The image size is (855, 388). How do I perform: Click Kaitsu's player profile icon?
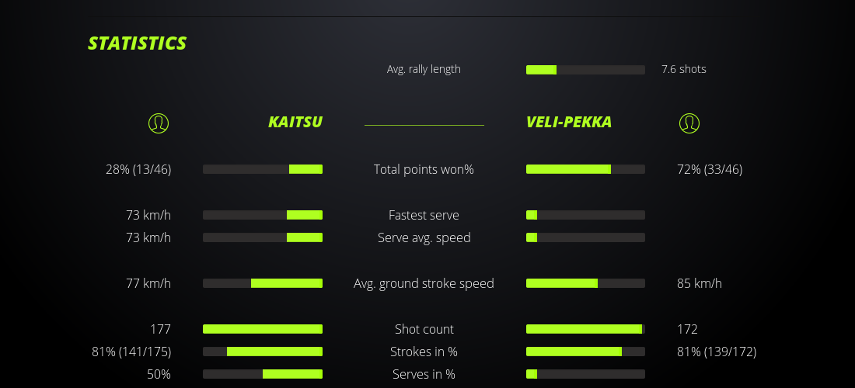click(159, 123)
